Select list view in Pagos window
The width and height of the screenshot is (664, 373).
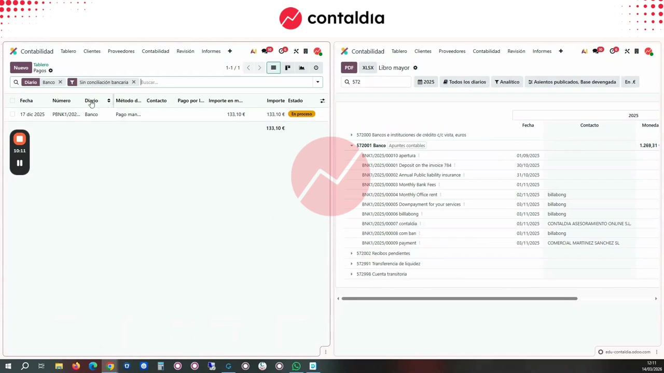[273, 68]
